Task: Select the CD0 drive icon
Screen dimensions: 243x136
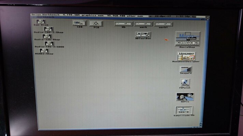Action: (x=79, y=23)
